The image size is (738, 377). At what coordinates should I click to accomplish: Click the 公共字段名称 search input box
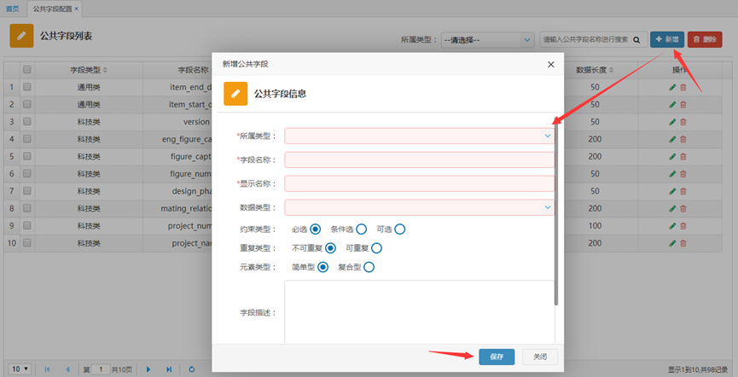coord(586,40)
